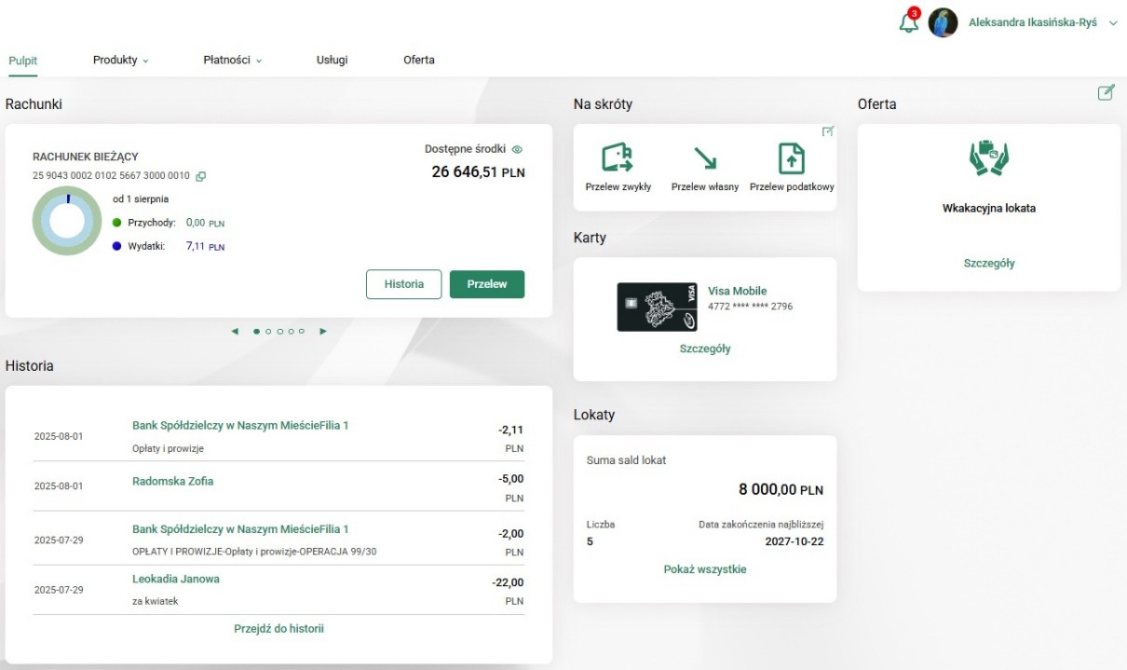Hide available funds with eye icon
The height and width of the screenshot is (670, 1127).
518,149
